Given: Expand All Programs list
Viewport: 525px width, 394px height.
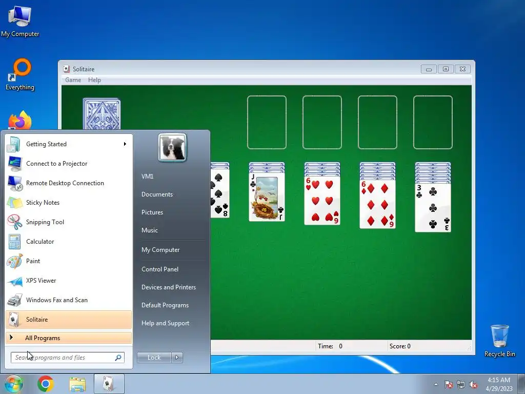Looking at the screenshot, I should [x=69, y=338].
